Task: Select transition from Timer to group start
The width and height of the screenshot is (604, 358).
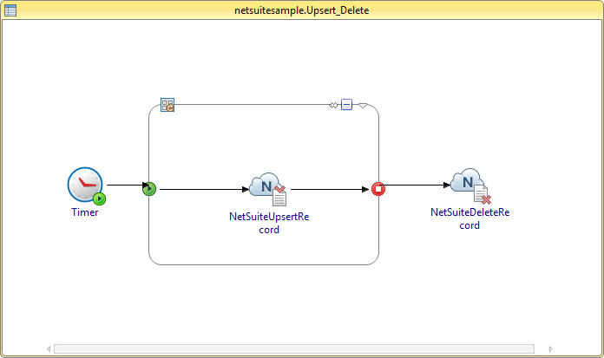Action: click(x=128, y=186)
